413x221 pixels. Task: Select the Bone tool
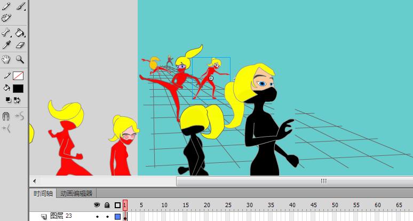[x=6, y=33]
